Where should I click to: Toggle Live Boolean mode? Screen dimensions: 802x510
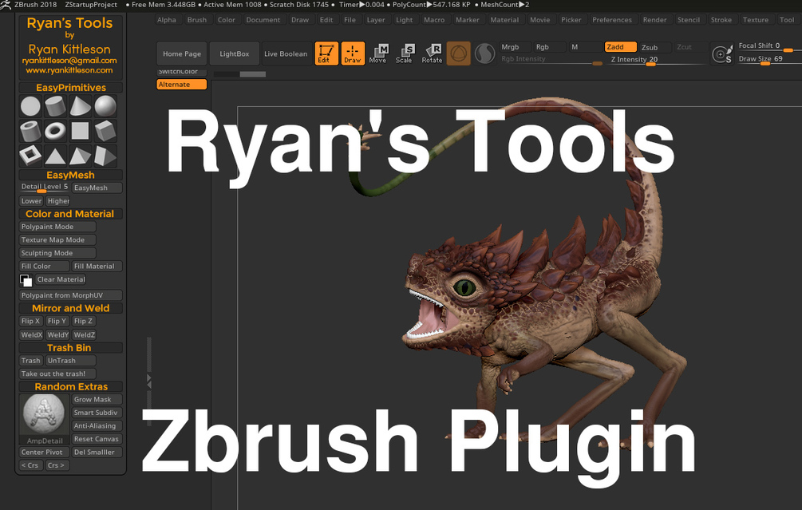[x=286, y=53]
